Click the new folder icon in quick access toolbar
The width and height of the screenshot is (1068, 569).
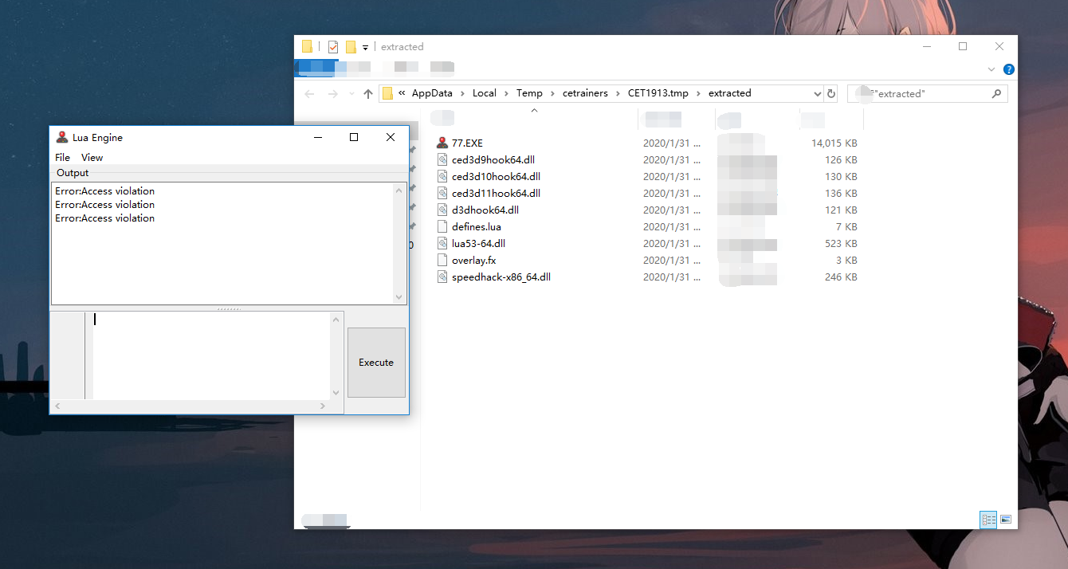pyautogui.click(x=351, y=46)
